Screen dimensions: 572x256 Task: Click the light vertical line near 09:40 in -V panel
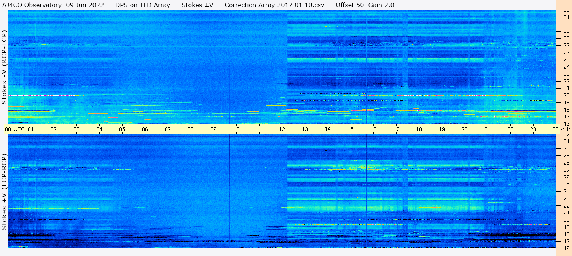click(x=229, y=67)
